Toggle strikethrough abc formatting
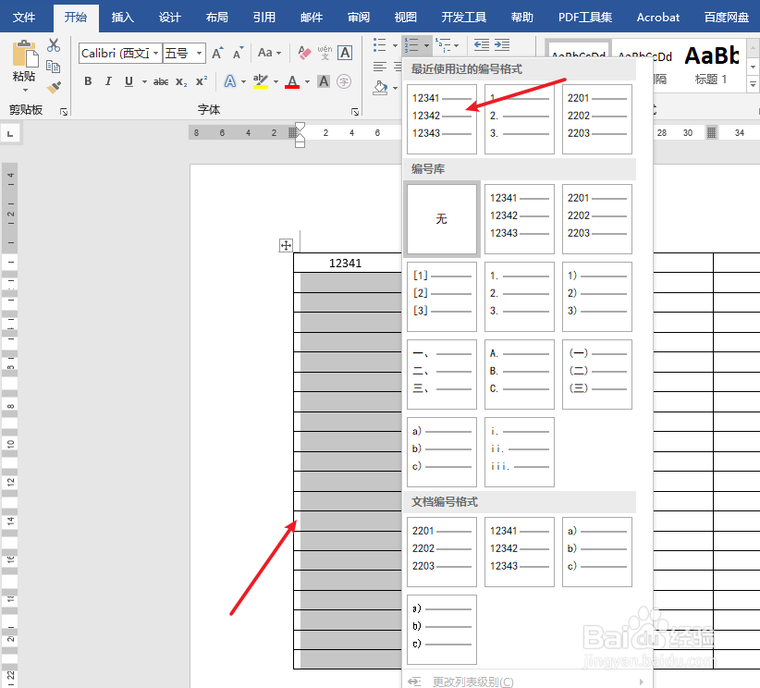 tap(161, 82)
